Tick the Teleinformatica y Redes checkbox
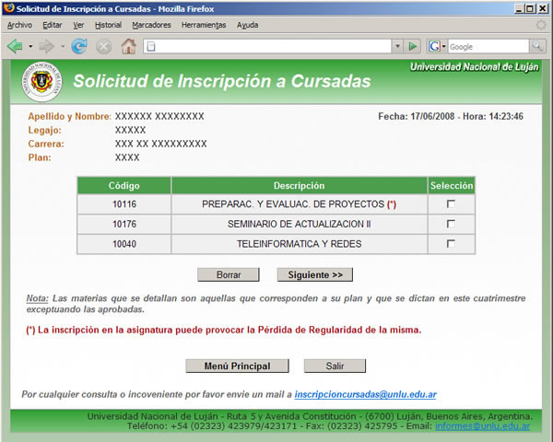The height and width of the screenshot is (442, 553). pos(451,244)
